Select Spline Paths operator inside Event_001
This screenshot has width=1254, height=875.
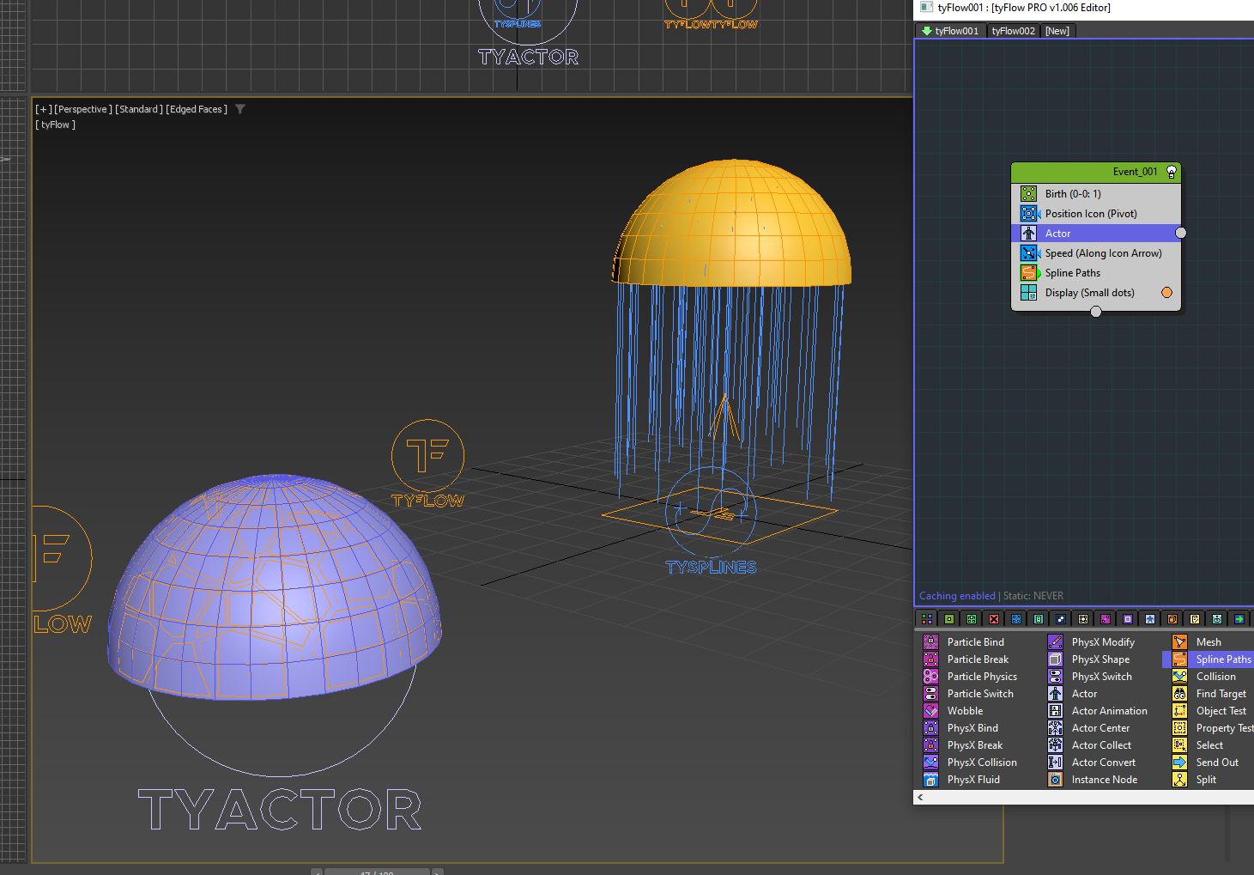click(1096, 273)
